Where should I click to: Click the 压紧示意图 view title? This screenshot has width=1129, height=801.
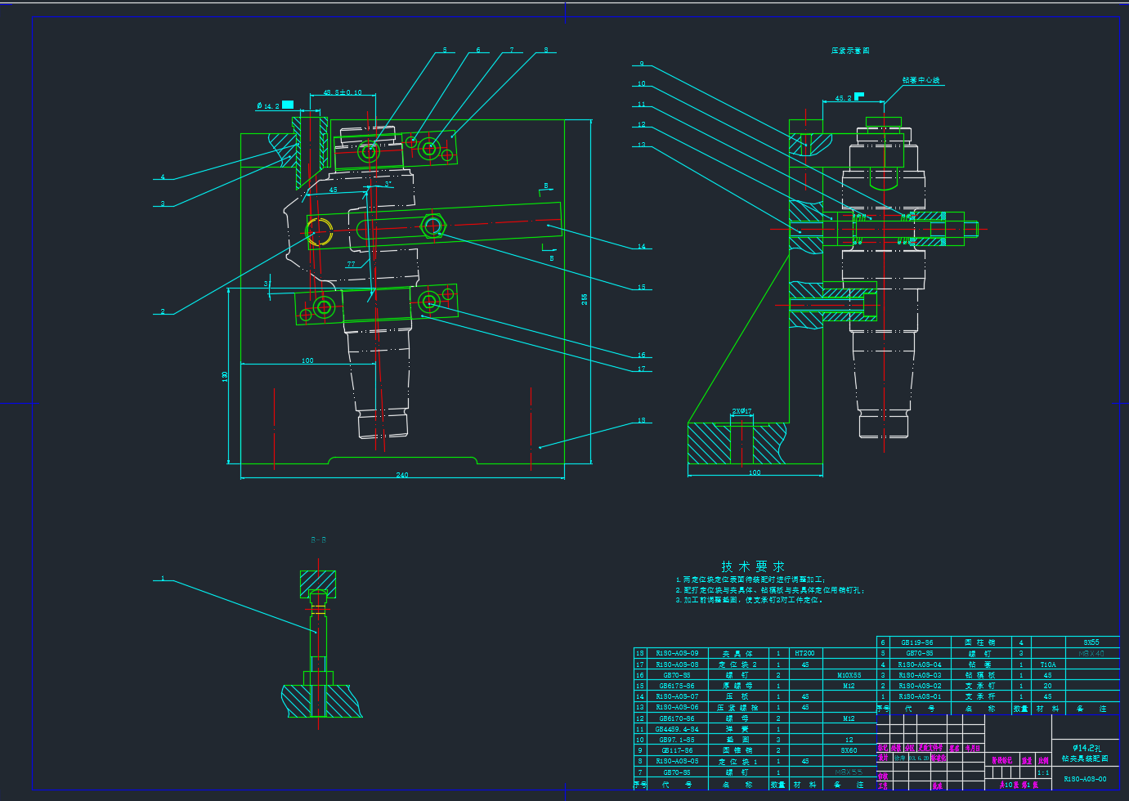[850, 51]
